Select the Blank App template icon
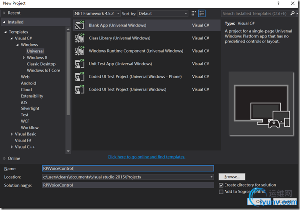The height and width of the screenshot is (210, 300). pos(80,25)
